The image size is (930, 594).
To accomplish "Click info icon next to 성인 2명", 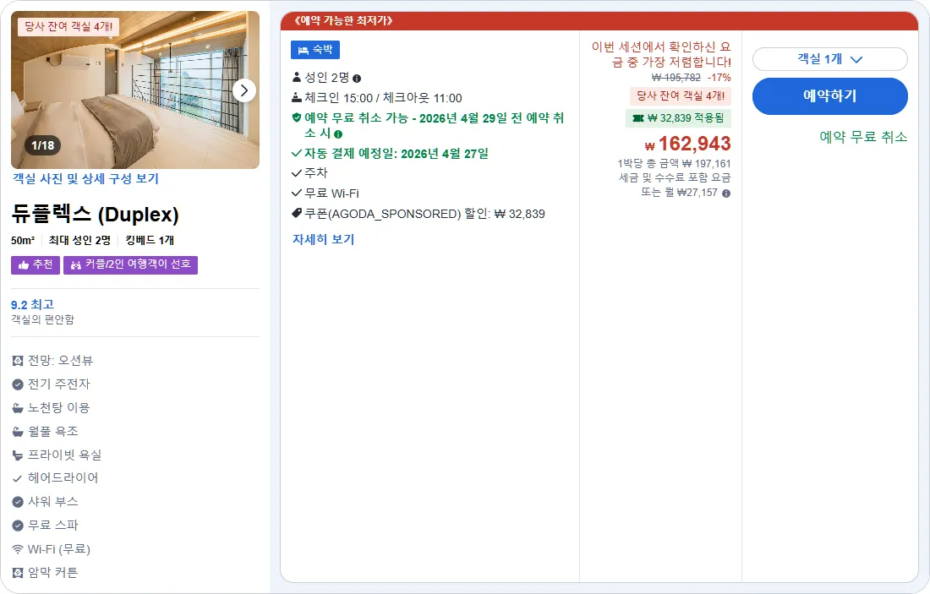I will pyautogui.click(x=357, y=79).
